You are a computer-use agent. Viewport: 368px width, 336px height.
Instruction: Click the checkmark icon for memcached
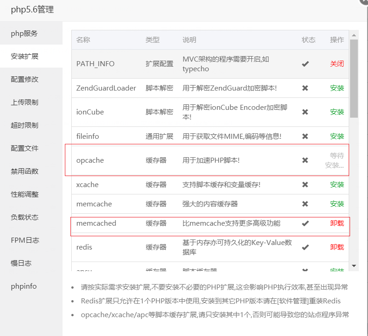(x=305, y=224)
